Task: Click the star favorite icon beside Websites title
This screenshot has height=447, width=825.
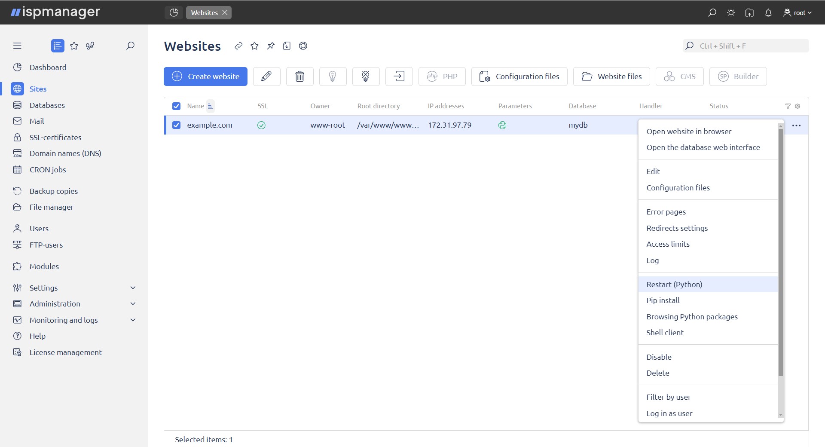Action: (254, 46)
